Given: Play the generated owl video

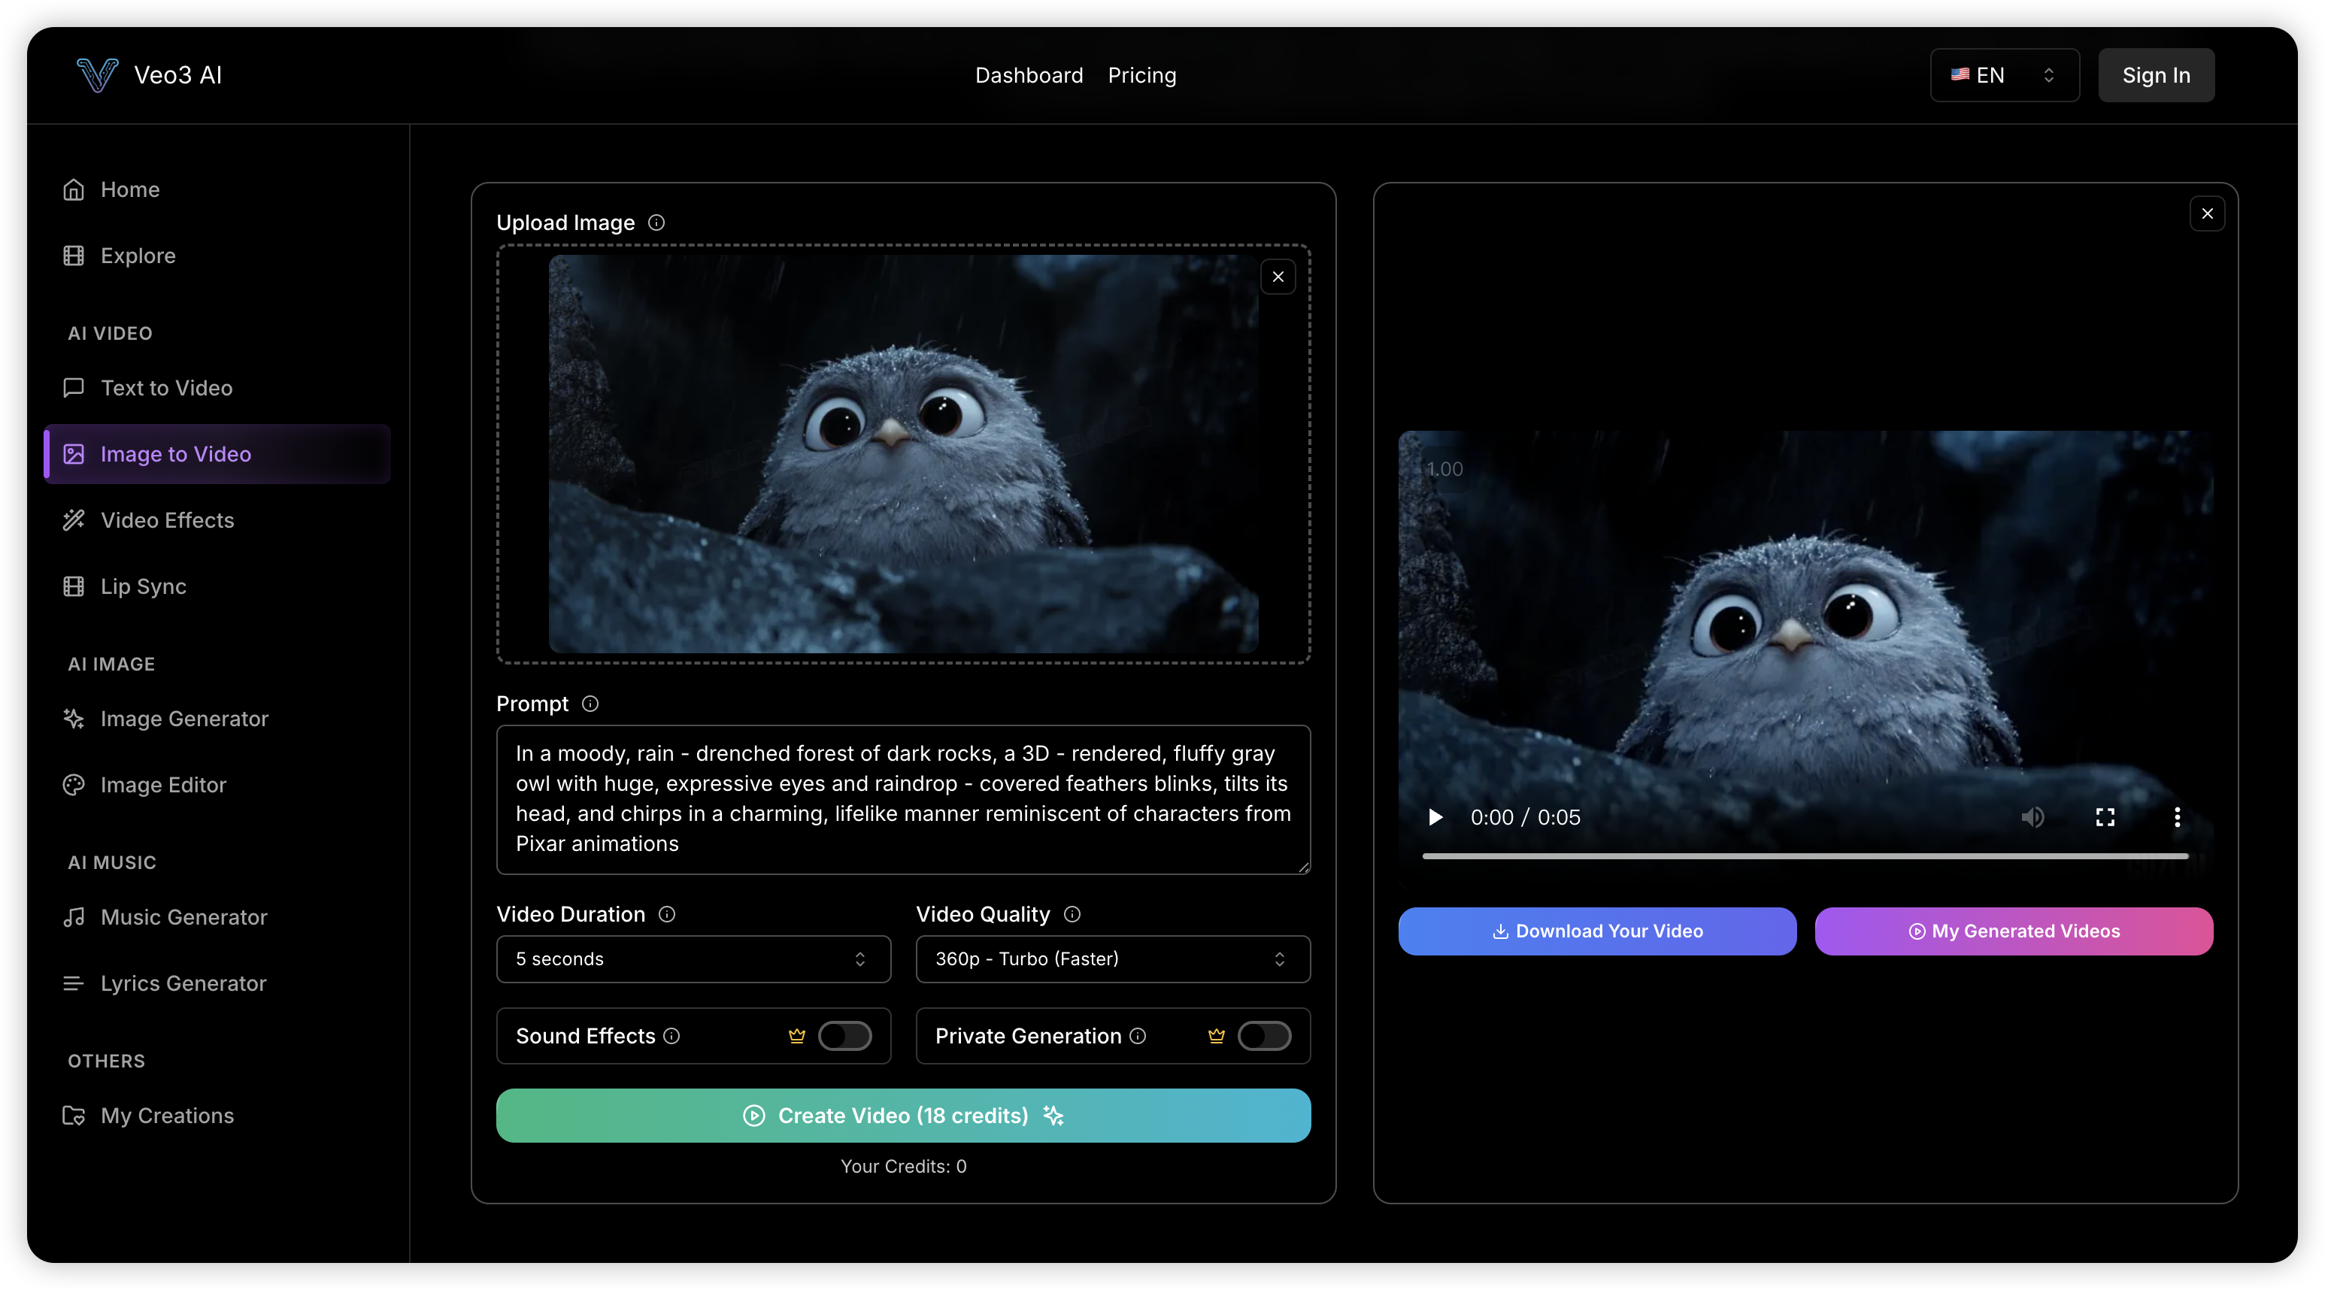Looking at the screenshot, I should pos(1435,817).
